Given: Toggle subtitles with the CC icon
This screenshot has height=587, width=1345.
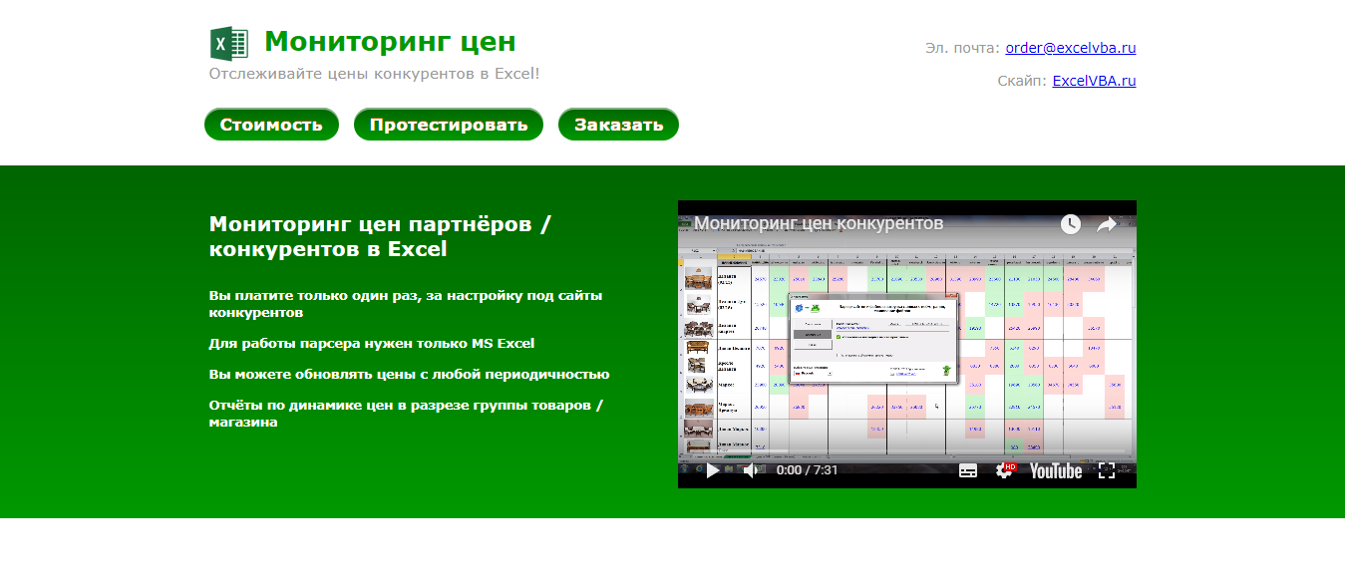Looking at the screenshot, I should [967, 470].
